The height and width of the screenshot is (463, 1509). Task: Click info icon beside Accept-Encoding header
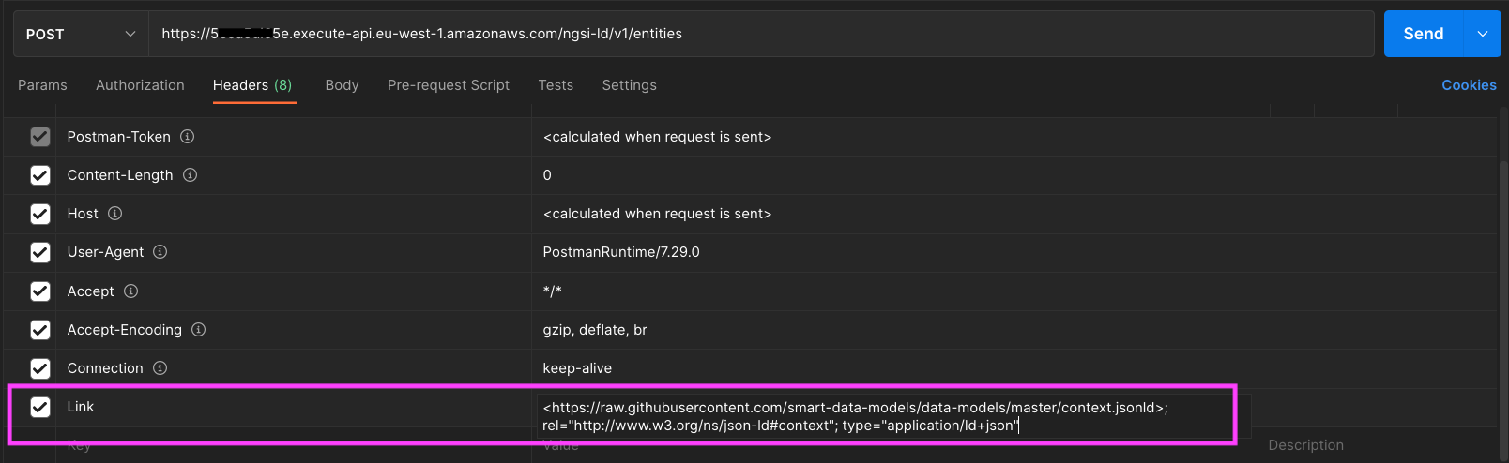point(199,330)
